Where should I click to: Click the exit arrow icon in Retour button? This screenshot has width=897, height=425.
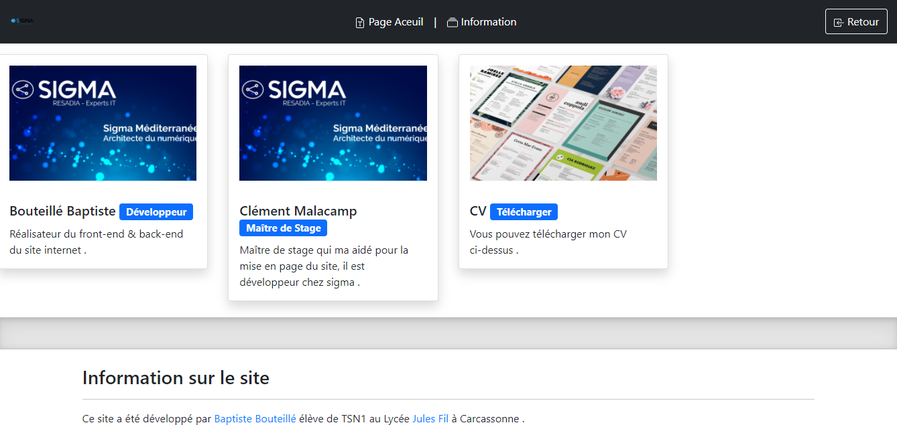click(838, 23)
